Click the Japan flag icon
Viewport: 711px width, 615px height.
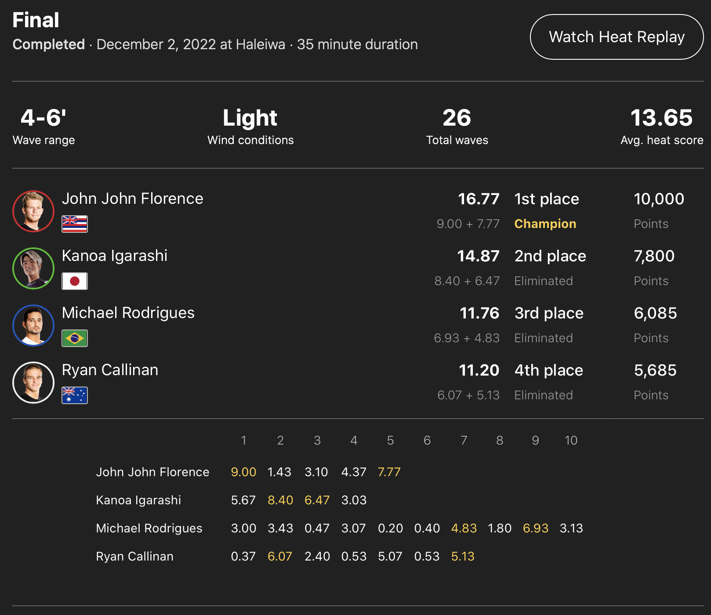[75, 281]
